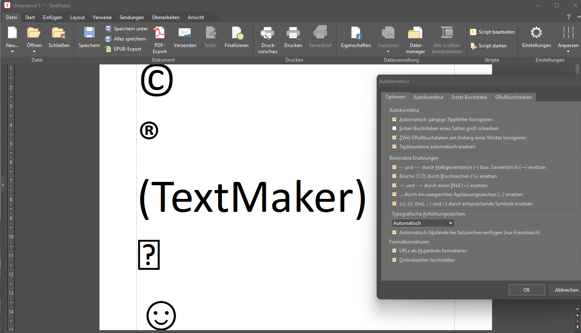Toggle Ordinalzahlen hochstellen

[394, 260]
